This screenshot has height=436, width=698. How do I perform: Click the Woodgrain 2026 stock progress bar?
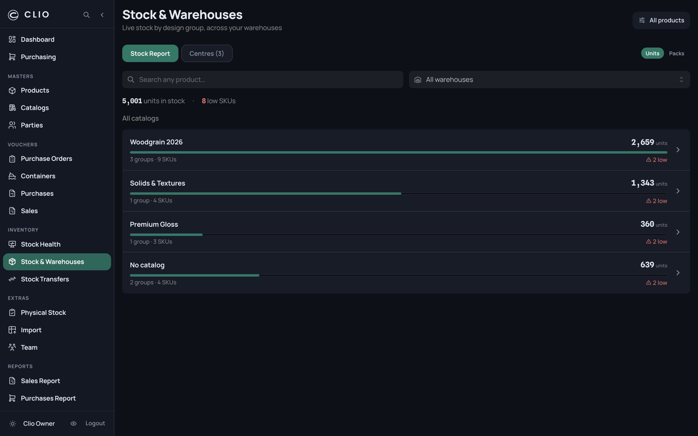398,153
